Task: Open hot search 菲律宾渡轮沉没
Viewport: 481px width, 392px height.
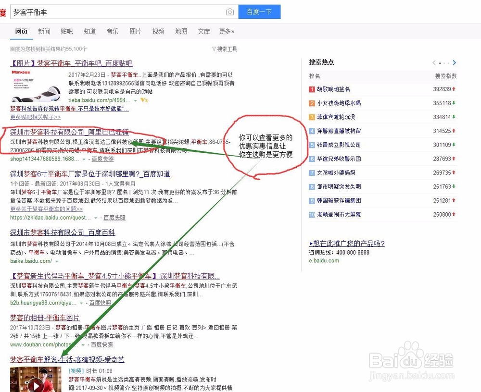Action: (x=336, y=117)
